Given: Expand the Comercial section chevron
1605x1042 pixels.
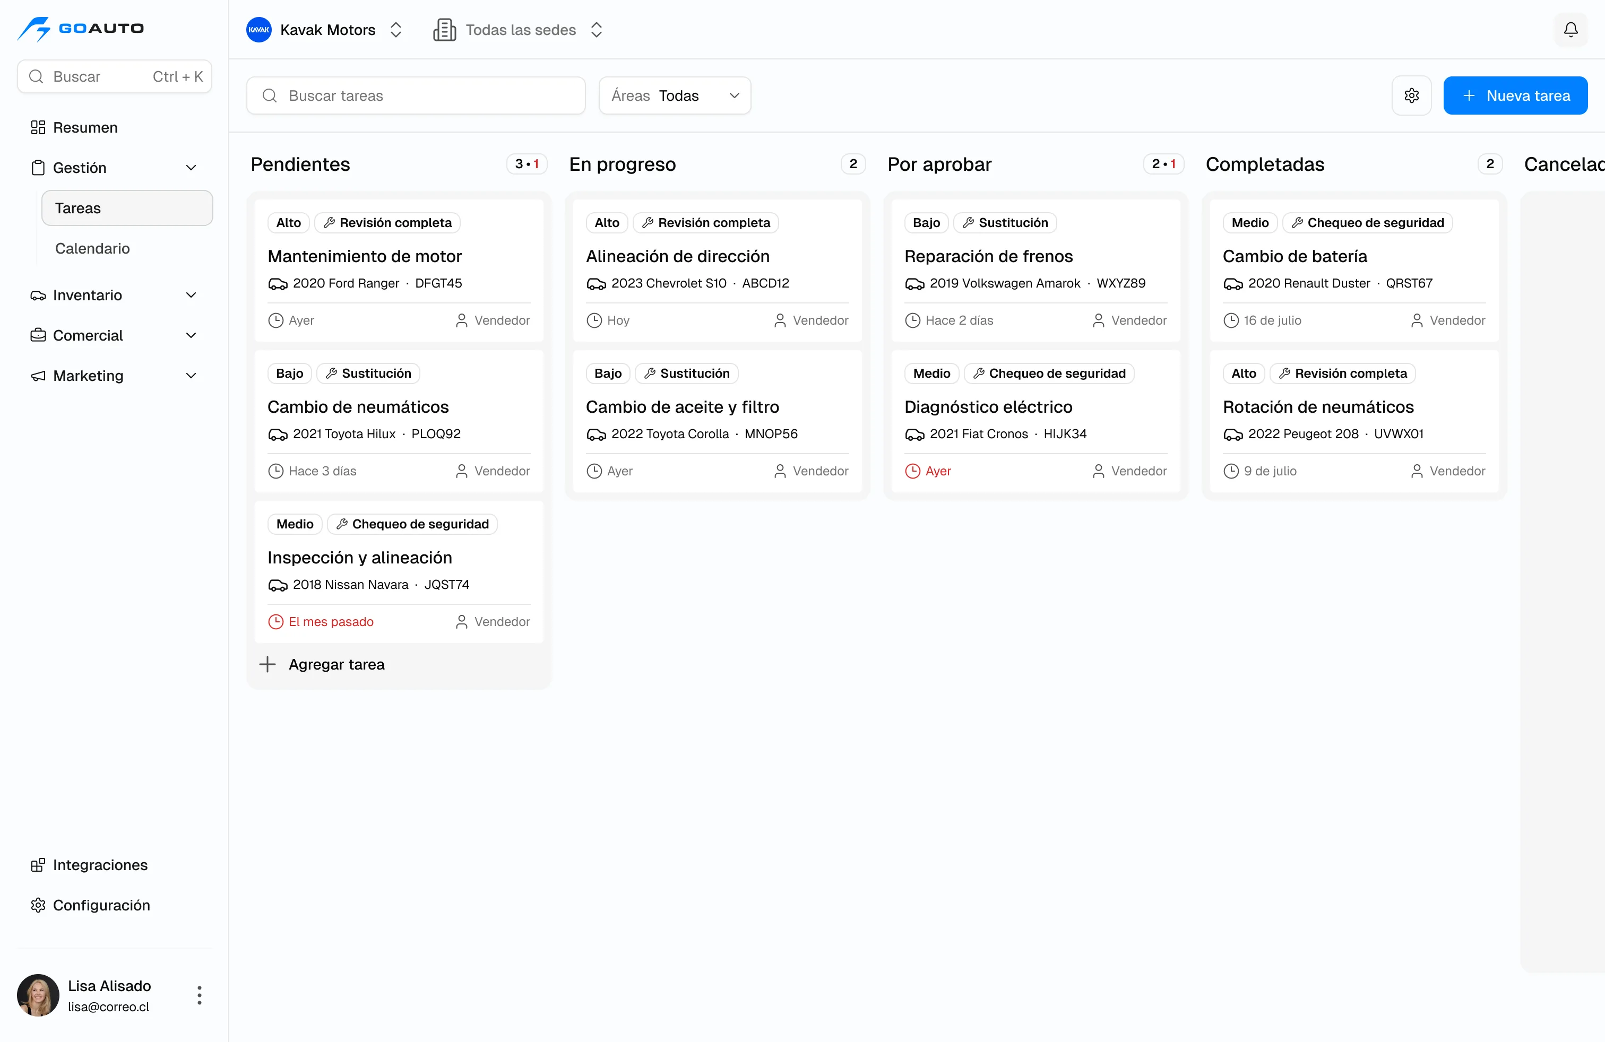Looking at the screenshot, I should tap(192, 335).
